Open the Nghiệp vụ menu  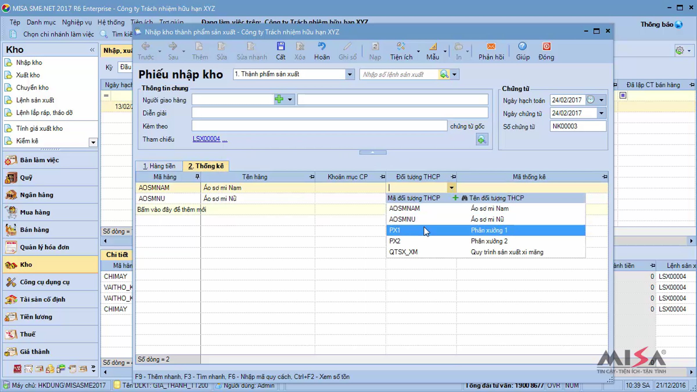[77, 22]
